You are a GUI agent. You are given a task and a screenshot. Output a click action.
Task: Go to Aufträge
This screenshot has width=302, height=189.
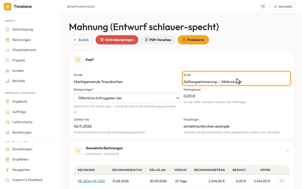(19, 112)
